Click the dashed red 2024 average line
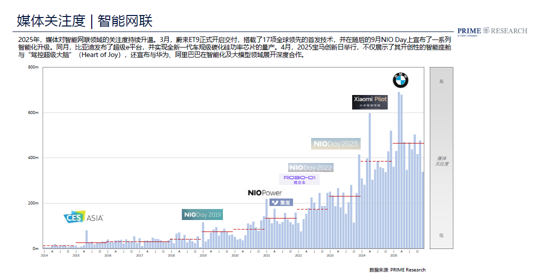537x280 pixels. click(x=376, y=161)
